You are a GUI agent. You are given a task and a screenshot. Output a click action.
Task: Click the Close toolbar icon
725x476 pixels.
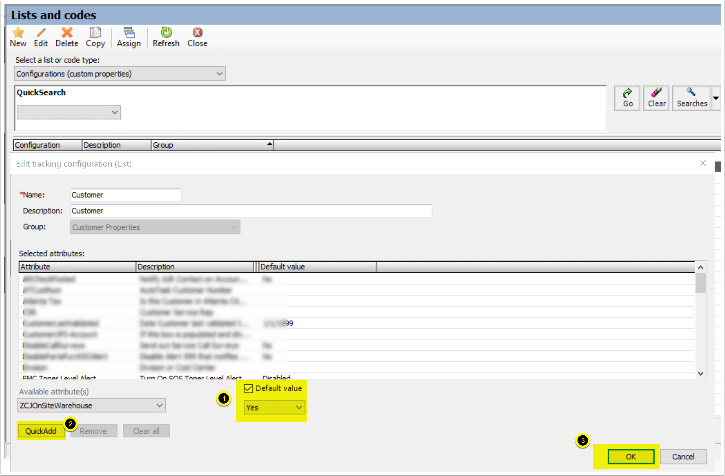(197, 32)
